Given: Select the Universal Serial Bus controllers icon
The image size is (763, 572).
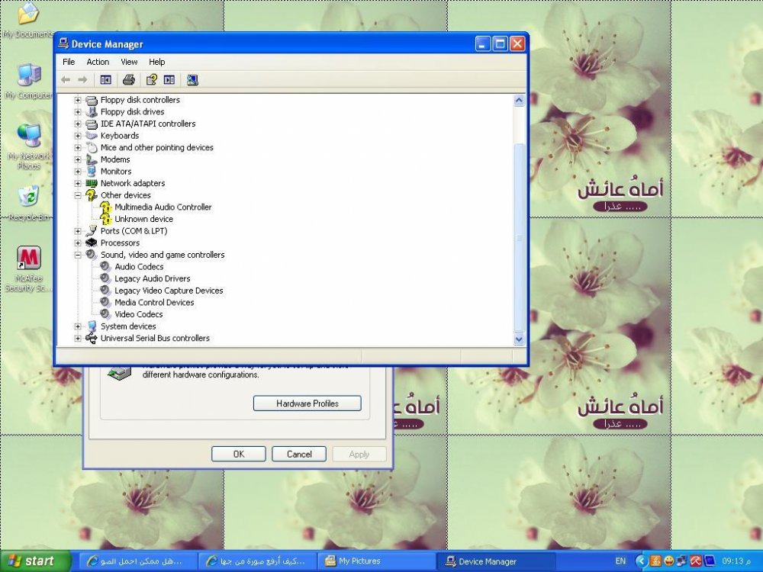Looking at the screenshot, I should (92, 338).
